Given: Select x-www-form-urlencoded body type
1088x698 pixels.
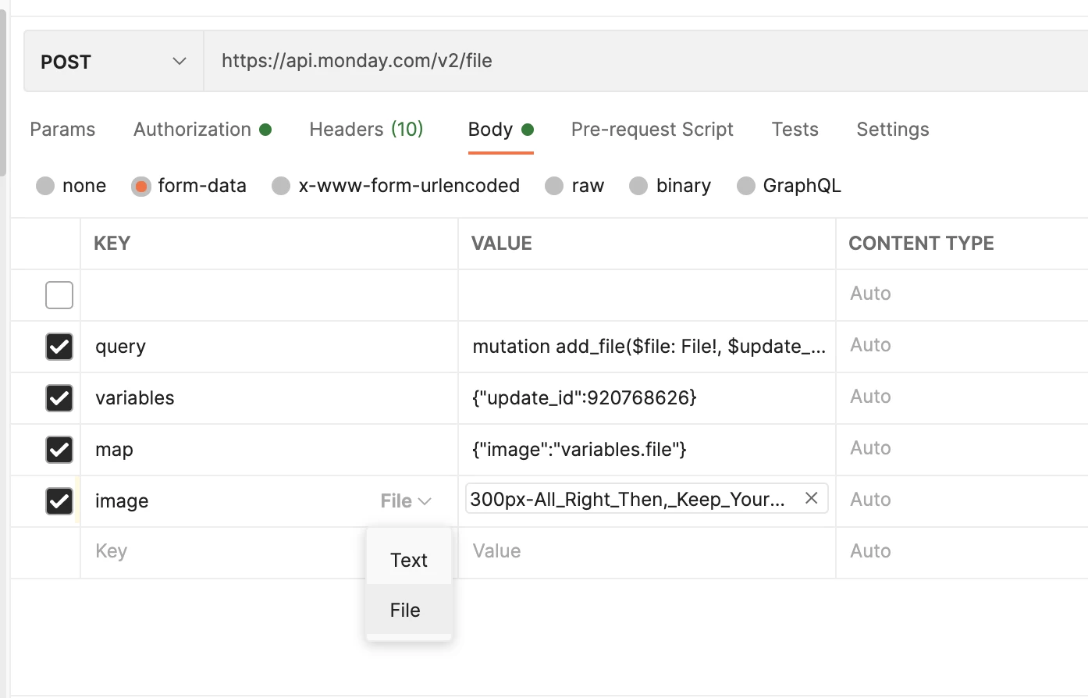Looking at the screenshot, I should click(x=282, y=186).
